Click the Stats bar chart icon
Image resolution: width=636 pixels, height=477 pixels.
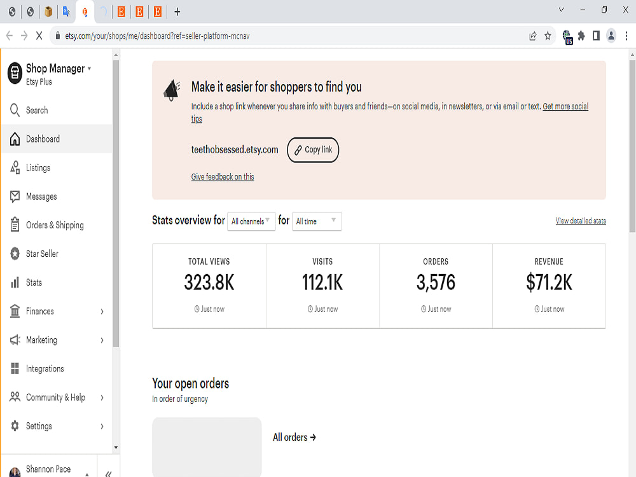(15, 282)
